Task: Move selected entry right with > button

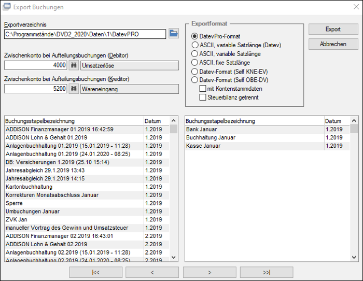Action: (x=210, y=272)
